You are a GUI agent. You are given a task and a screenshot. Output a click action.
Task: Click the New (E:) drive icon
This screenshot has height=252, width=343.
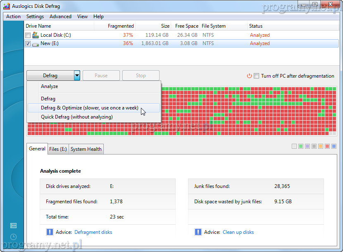[x=36, y=43]
